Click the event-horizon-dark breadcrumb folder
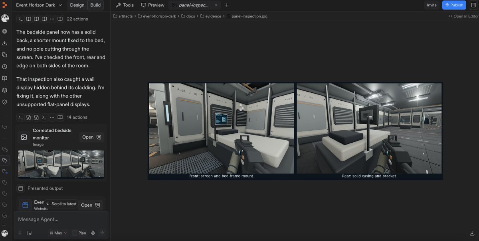Screen dimensions: 479x241 (x=157, y=16)
